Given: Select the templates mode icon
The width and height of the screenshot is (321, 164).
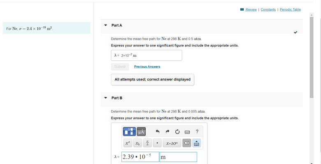Looking at the screenshot, I should coord(129,132).
